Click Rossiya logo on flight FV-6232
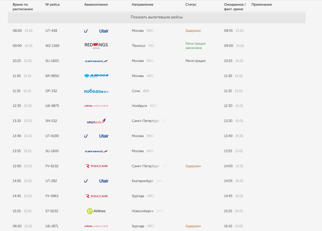Screen dimensions: 322x231 tap(96, 166)
